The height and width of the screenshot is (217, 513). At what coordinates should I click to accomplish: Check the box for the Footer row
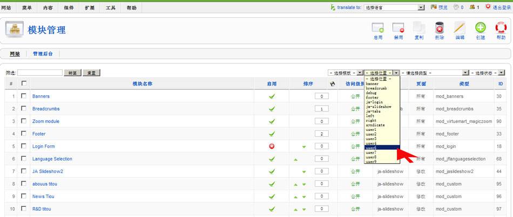point(24,134)
